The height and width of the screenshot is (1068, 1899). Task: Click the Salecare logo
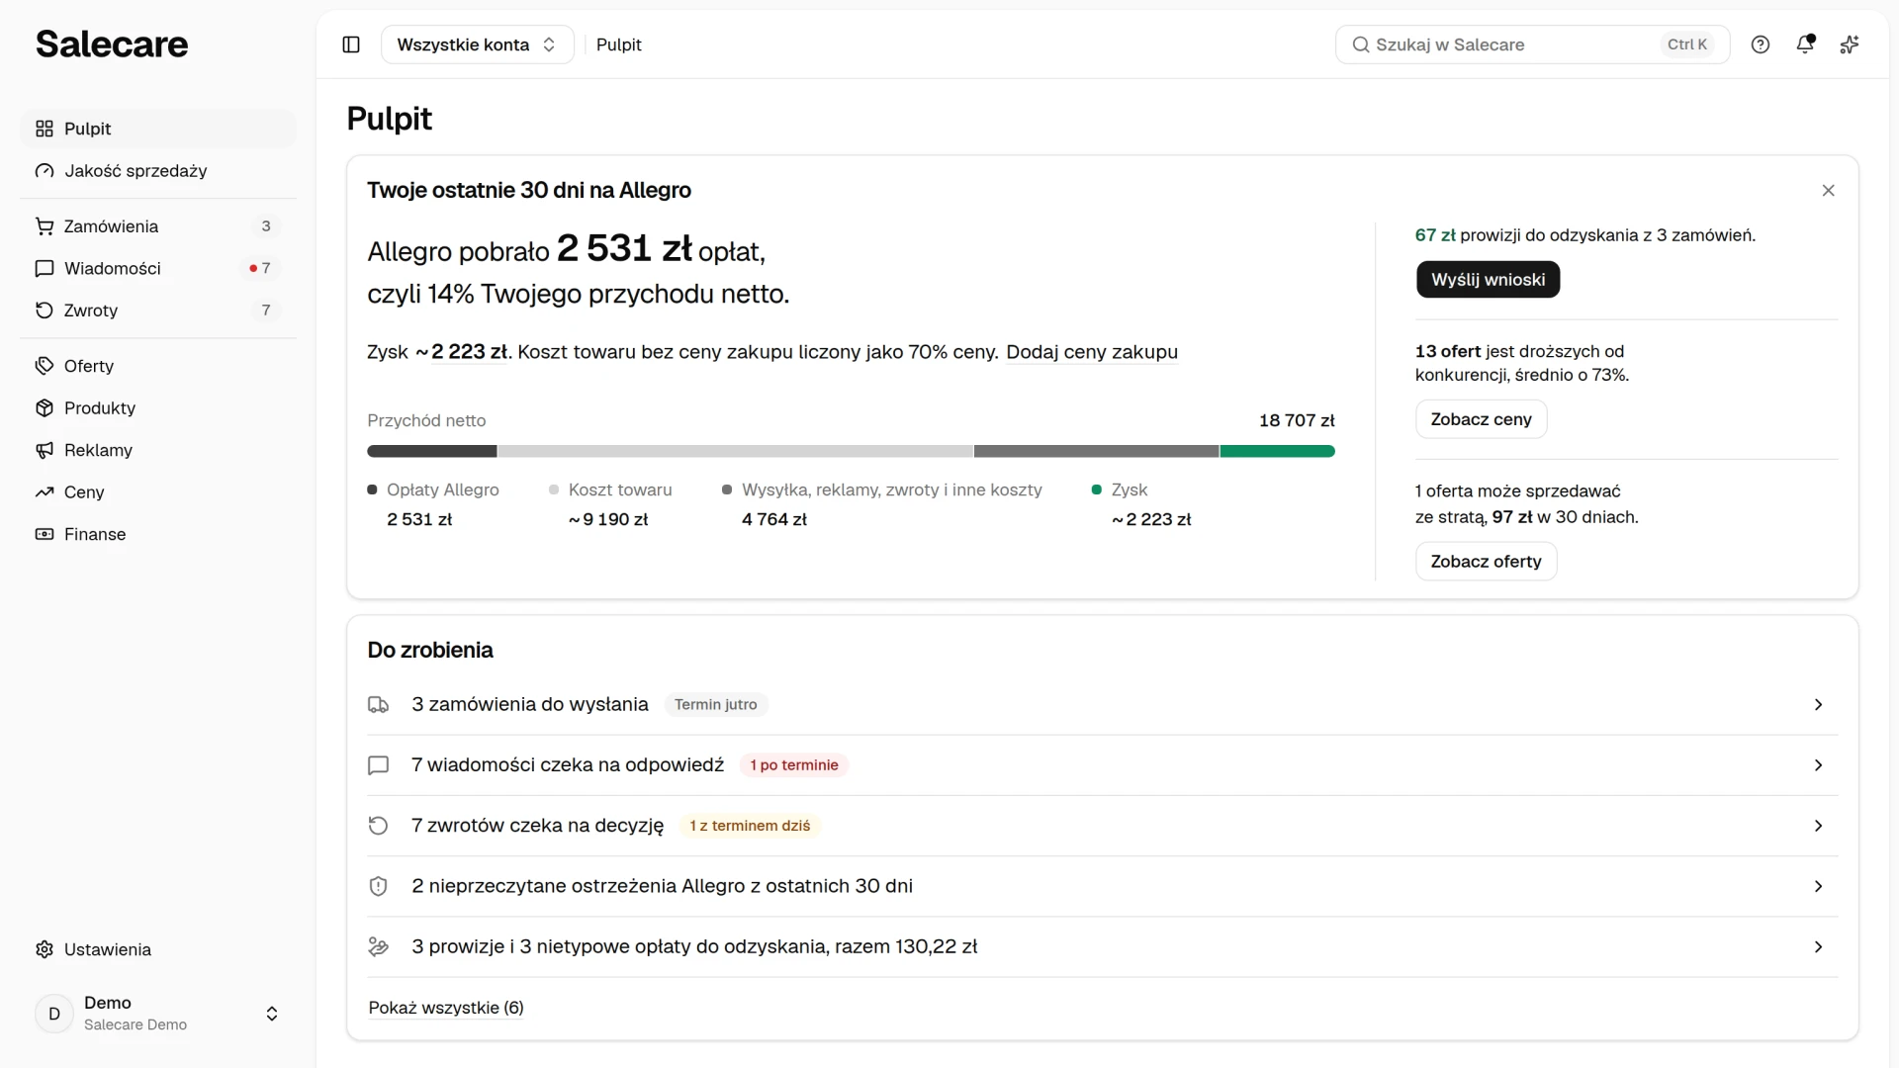112,44
